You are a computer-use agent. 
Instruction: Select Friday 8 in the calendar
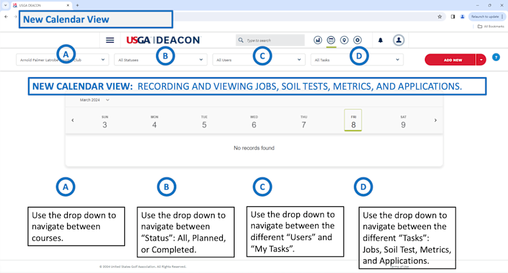coord(353,120)
